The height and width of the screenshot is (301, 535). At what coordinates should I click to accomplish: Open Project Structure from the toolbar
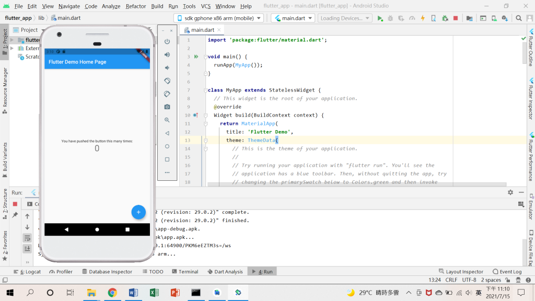click(470, 18)
